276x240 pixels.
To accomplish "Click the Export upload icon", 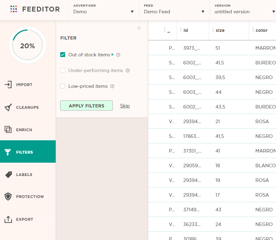I will (x=8, y=219).
